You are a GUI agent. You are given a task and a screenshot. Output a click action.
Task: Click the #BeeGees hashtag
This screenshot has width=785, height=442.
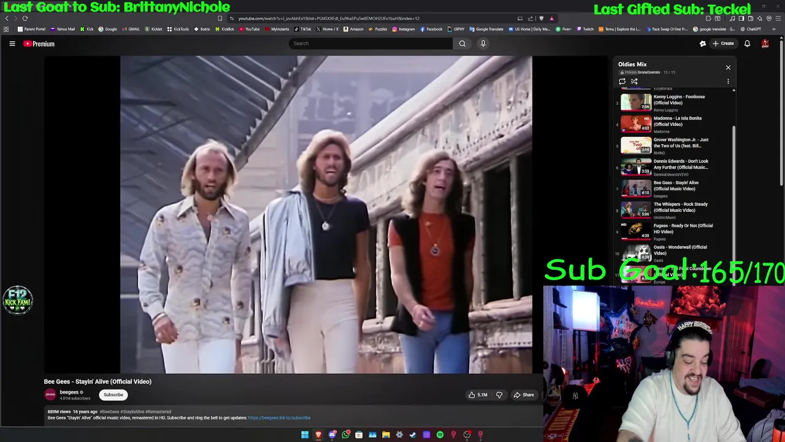109,412
